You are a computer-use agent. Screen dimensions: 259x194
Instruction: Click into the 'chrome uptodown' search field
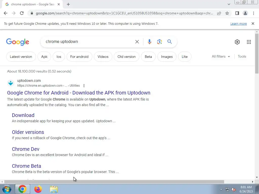point(89,42)
